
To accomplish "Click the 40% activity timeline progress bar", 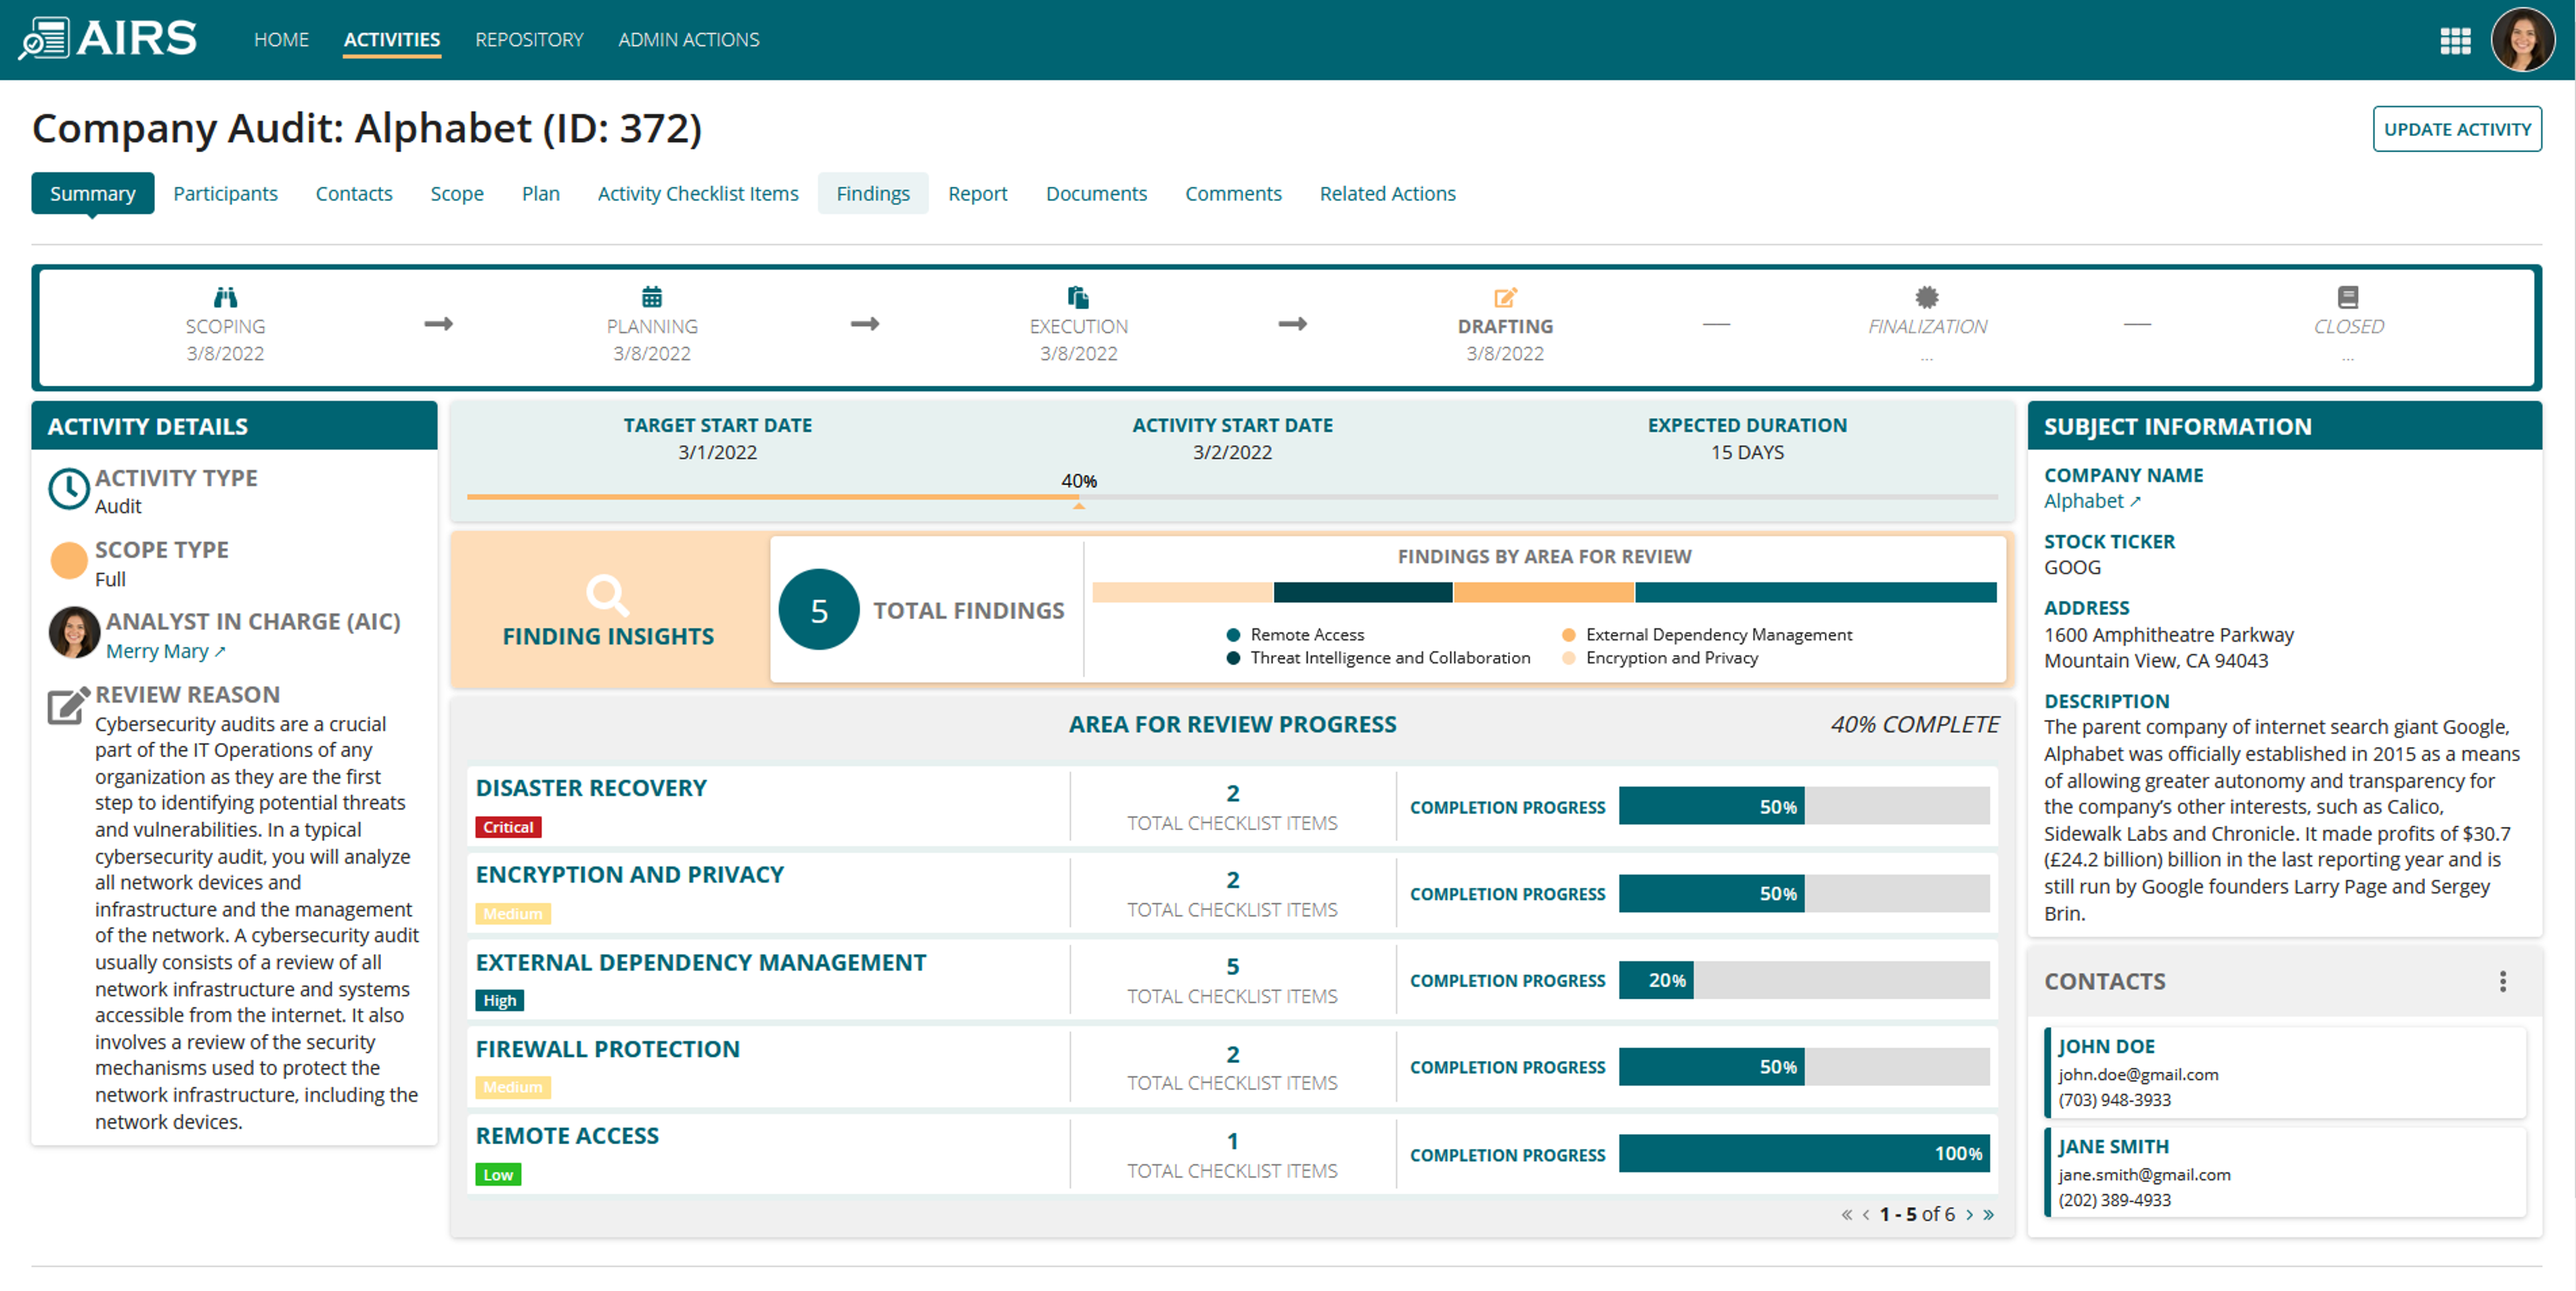I will pyautogui.click(x=1232, y=497).
